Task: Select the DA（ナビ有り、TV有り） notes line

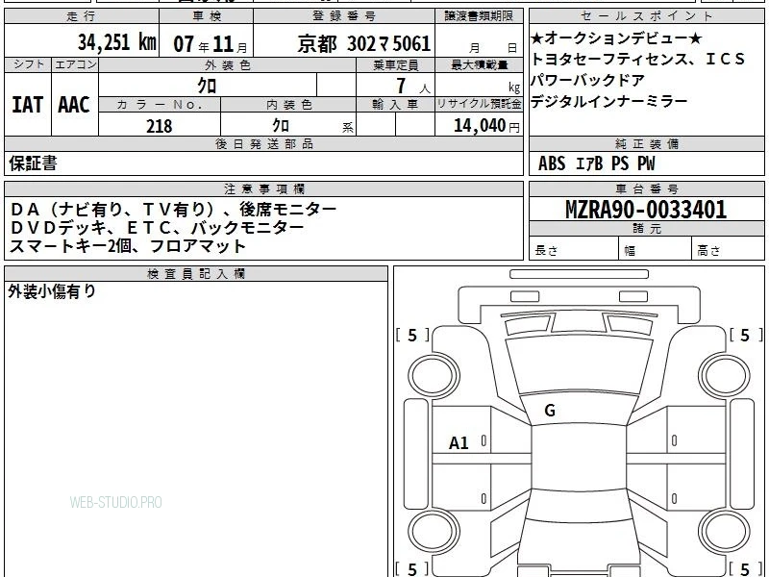Action: coord(174,210)
